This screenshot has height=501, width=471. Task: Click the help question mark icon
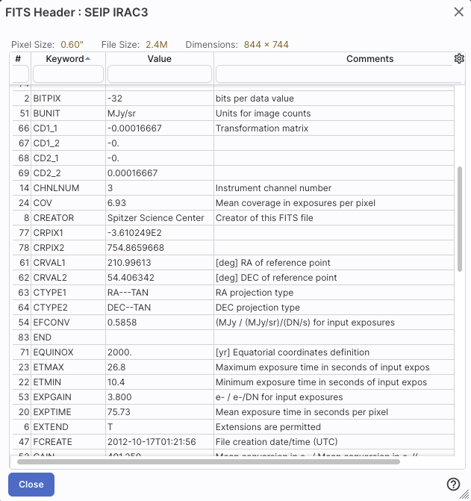tap(452, 484)
